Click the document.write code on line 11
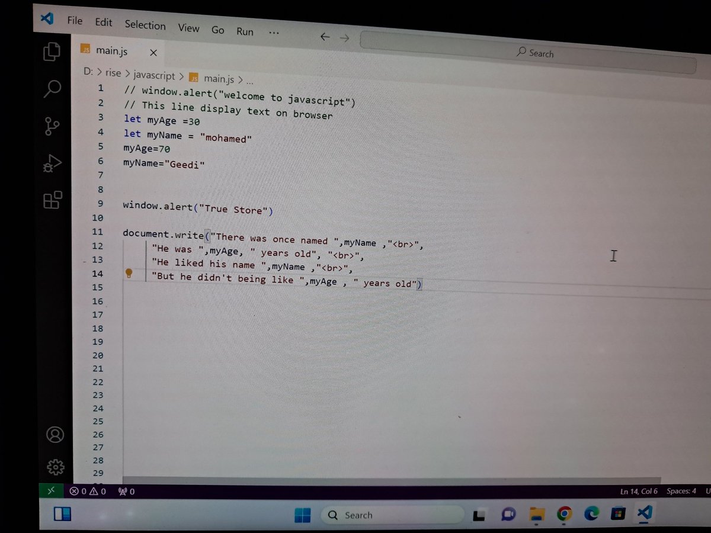 pyautogui.click(x=274, y=238)
